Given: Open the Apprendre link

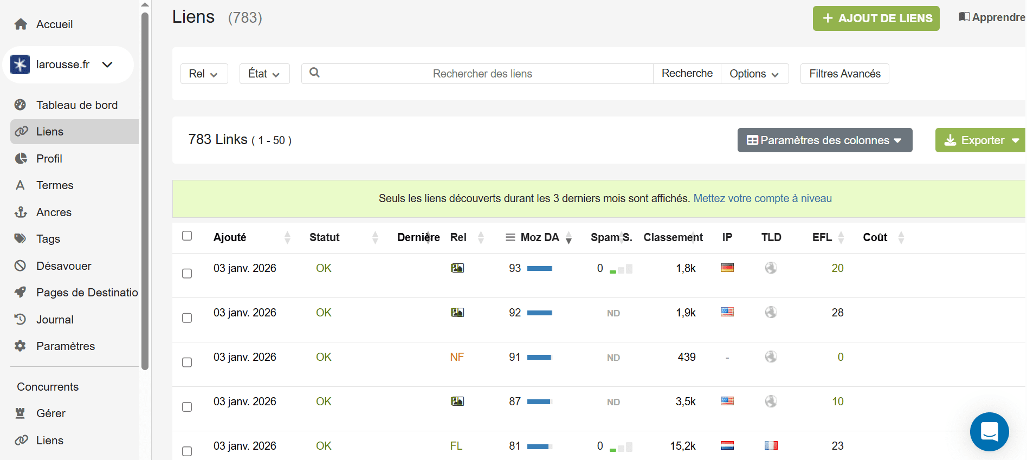Looking at the screenshot, I should coord(992,17).
